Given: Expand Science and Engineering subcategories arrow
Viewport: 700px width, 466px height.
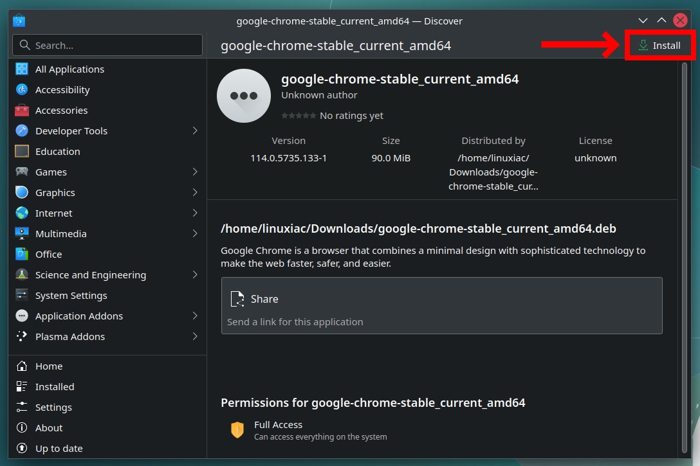Looking at the screenshot, I should 195,274.
